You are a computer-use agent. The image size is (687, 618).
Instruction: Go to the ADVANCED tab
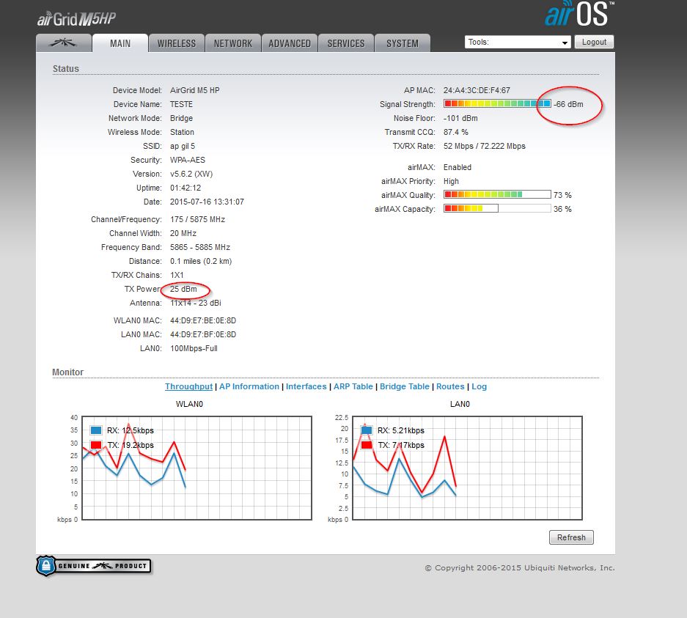tap(290, 43)
